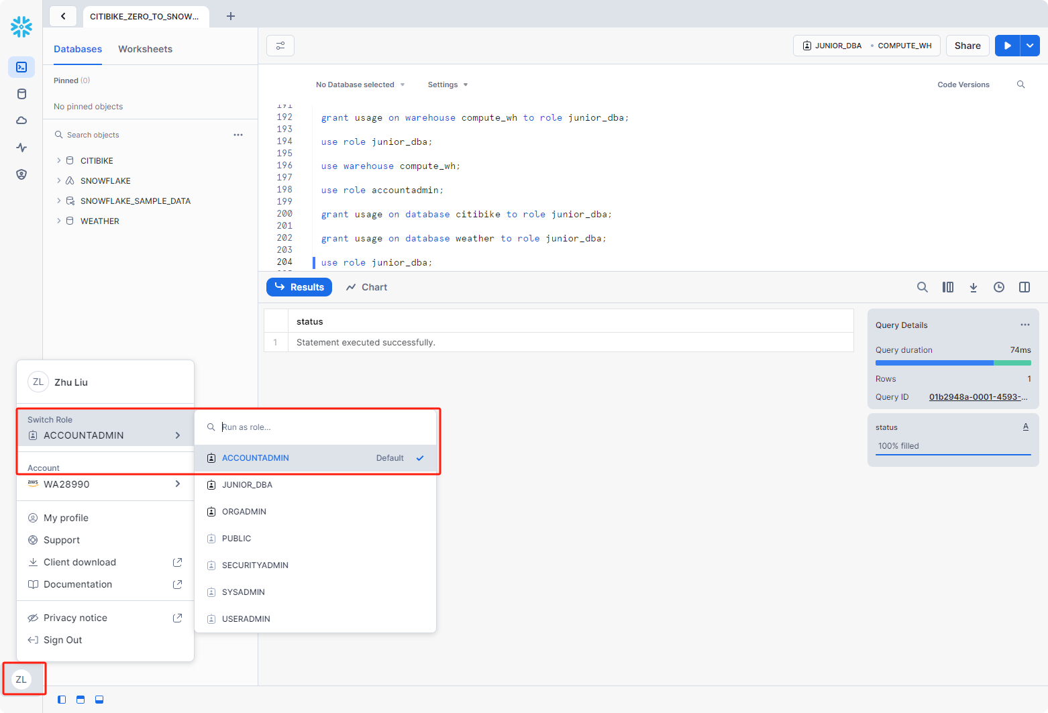This screenshot has height=713, width=1048.
Task: Open the Activity monitoring sidebar icon
Action: [21, 148]
